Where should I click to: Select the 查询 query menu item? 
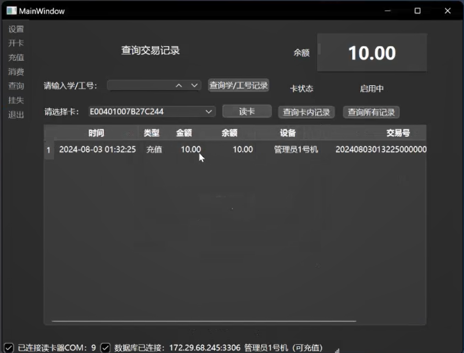[16, 86]
